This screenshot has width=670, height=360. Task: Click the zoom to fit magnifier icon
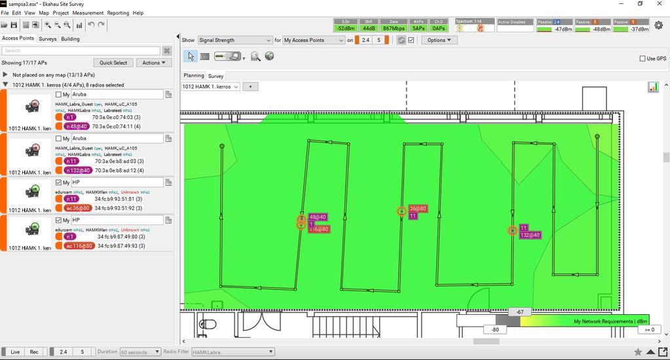67,25
